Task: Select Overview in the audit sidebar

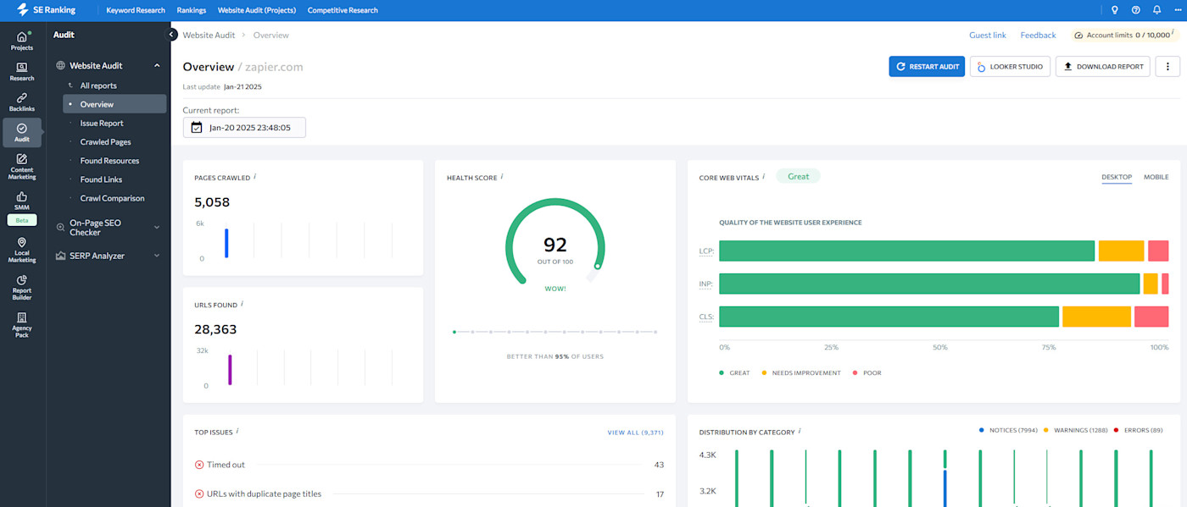Action: [x=114, y=104]
